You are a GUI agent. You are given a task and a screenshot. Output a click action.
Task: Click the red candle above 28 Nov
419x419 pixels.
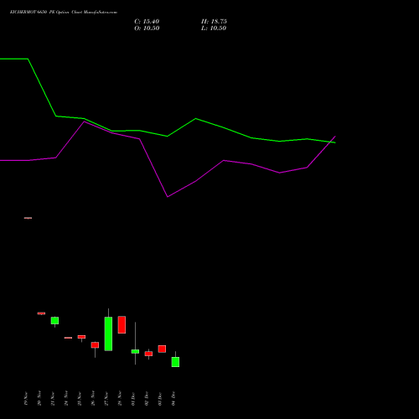[x=122, y=325]
